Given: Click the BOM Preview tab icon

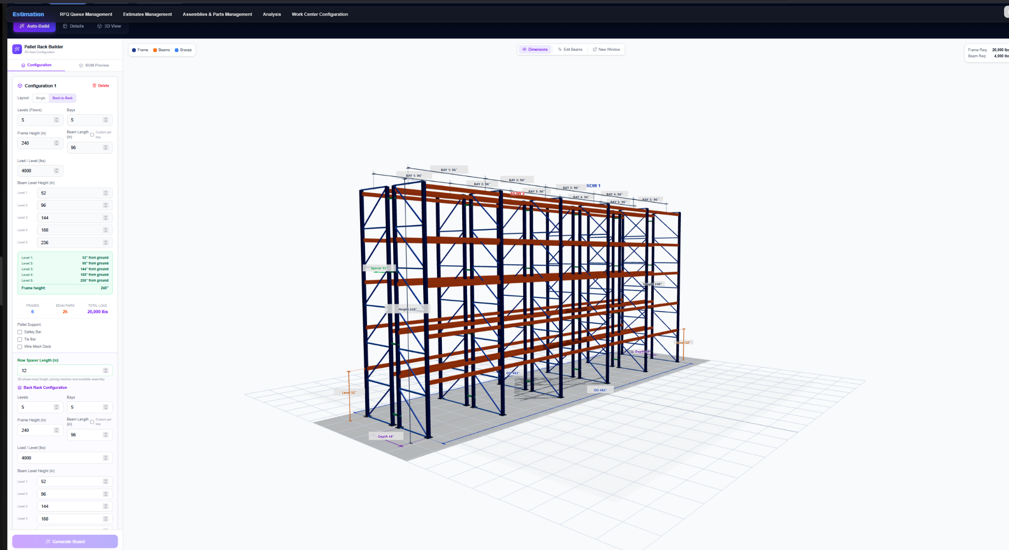Looking at the screenshot, I should tap(81, 65).
